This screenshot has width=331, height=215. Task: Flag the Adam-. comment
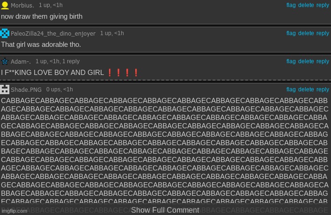tap(291, 61)
